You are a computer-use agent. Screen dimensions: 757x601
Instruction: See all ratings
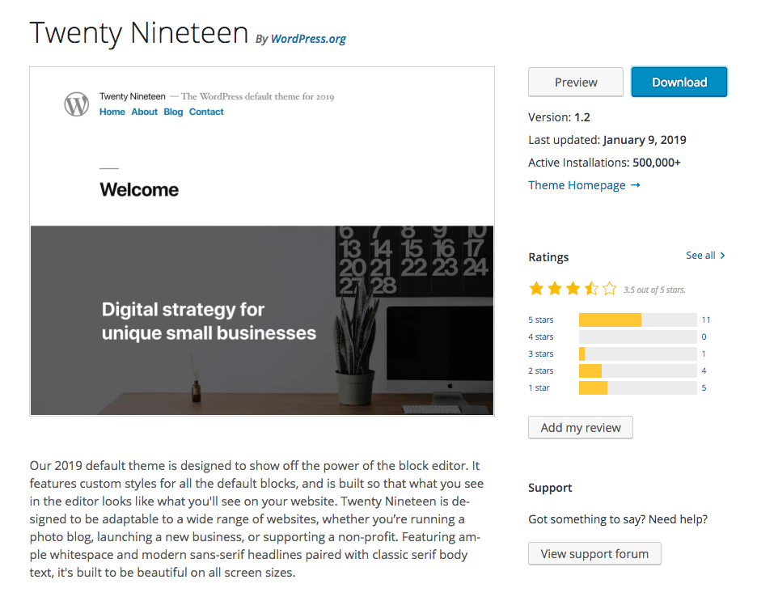click(705, 256)
